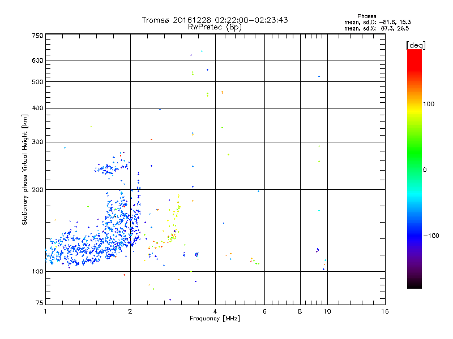Click the plot title 'Tromsø 20161228 02:22:00-02:23:43'

215,20
